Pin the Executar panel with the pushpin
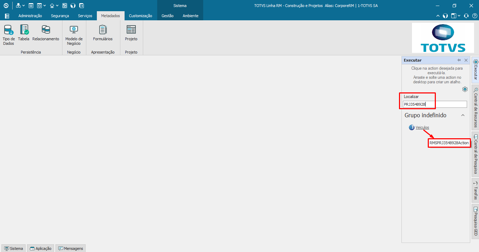The height and width of the screenshot is (252, 479). pyautogui.click(x=459, y=60)
